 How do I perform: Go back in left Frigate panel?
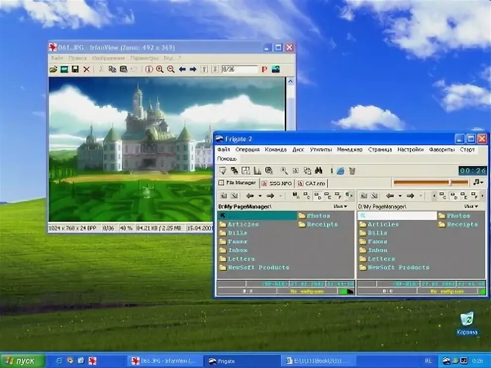click(x=250, y=196)
